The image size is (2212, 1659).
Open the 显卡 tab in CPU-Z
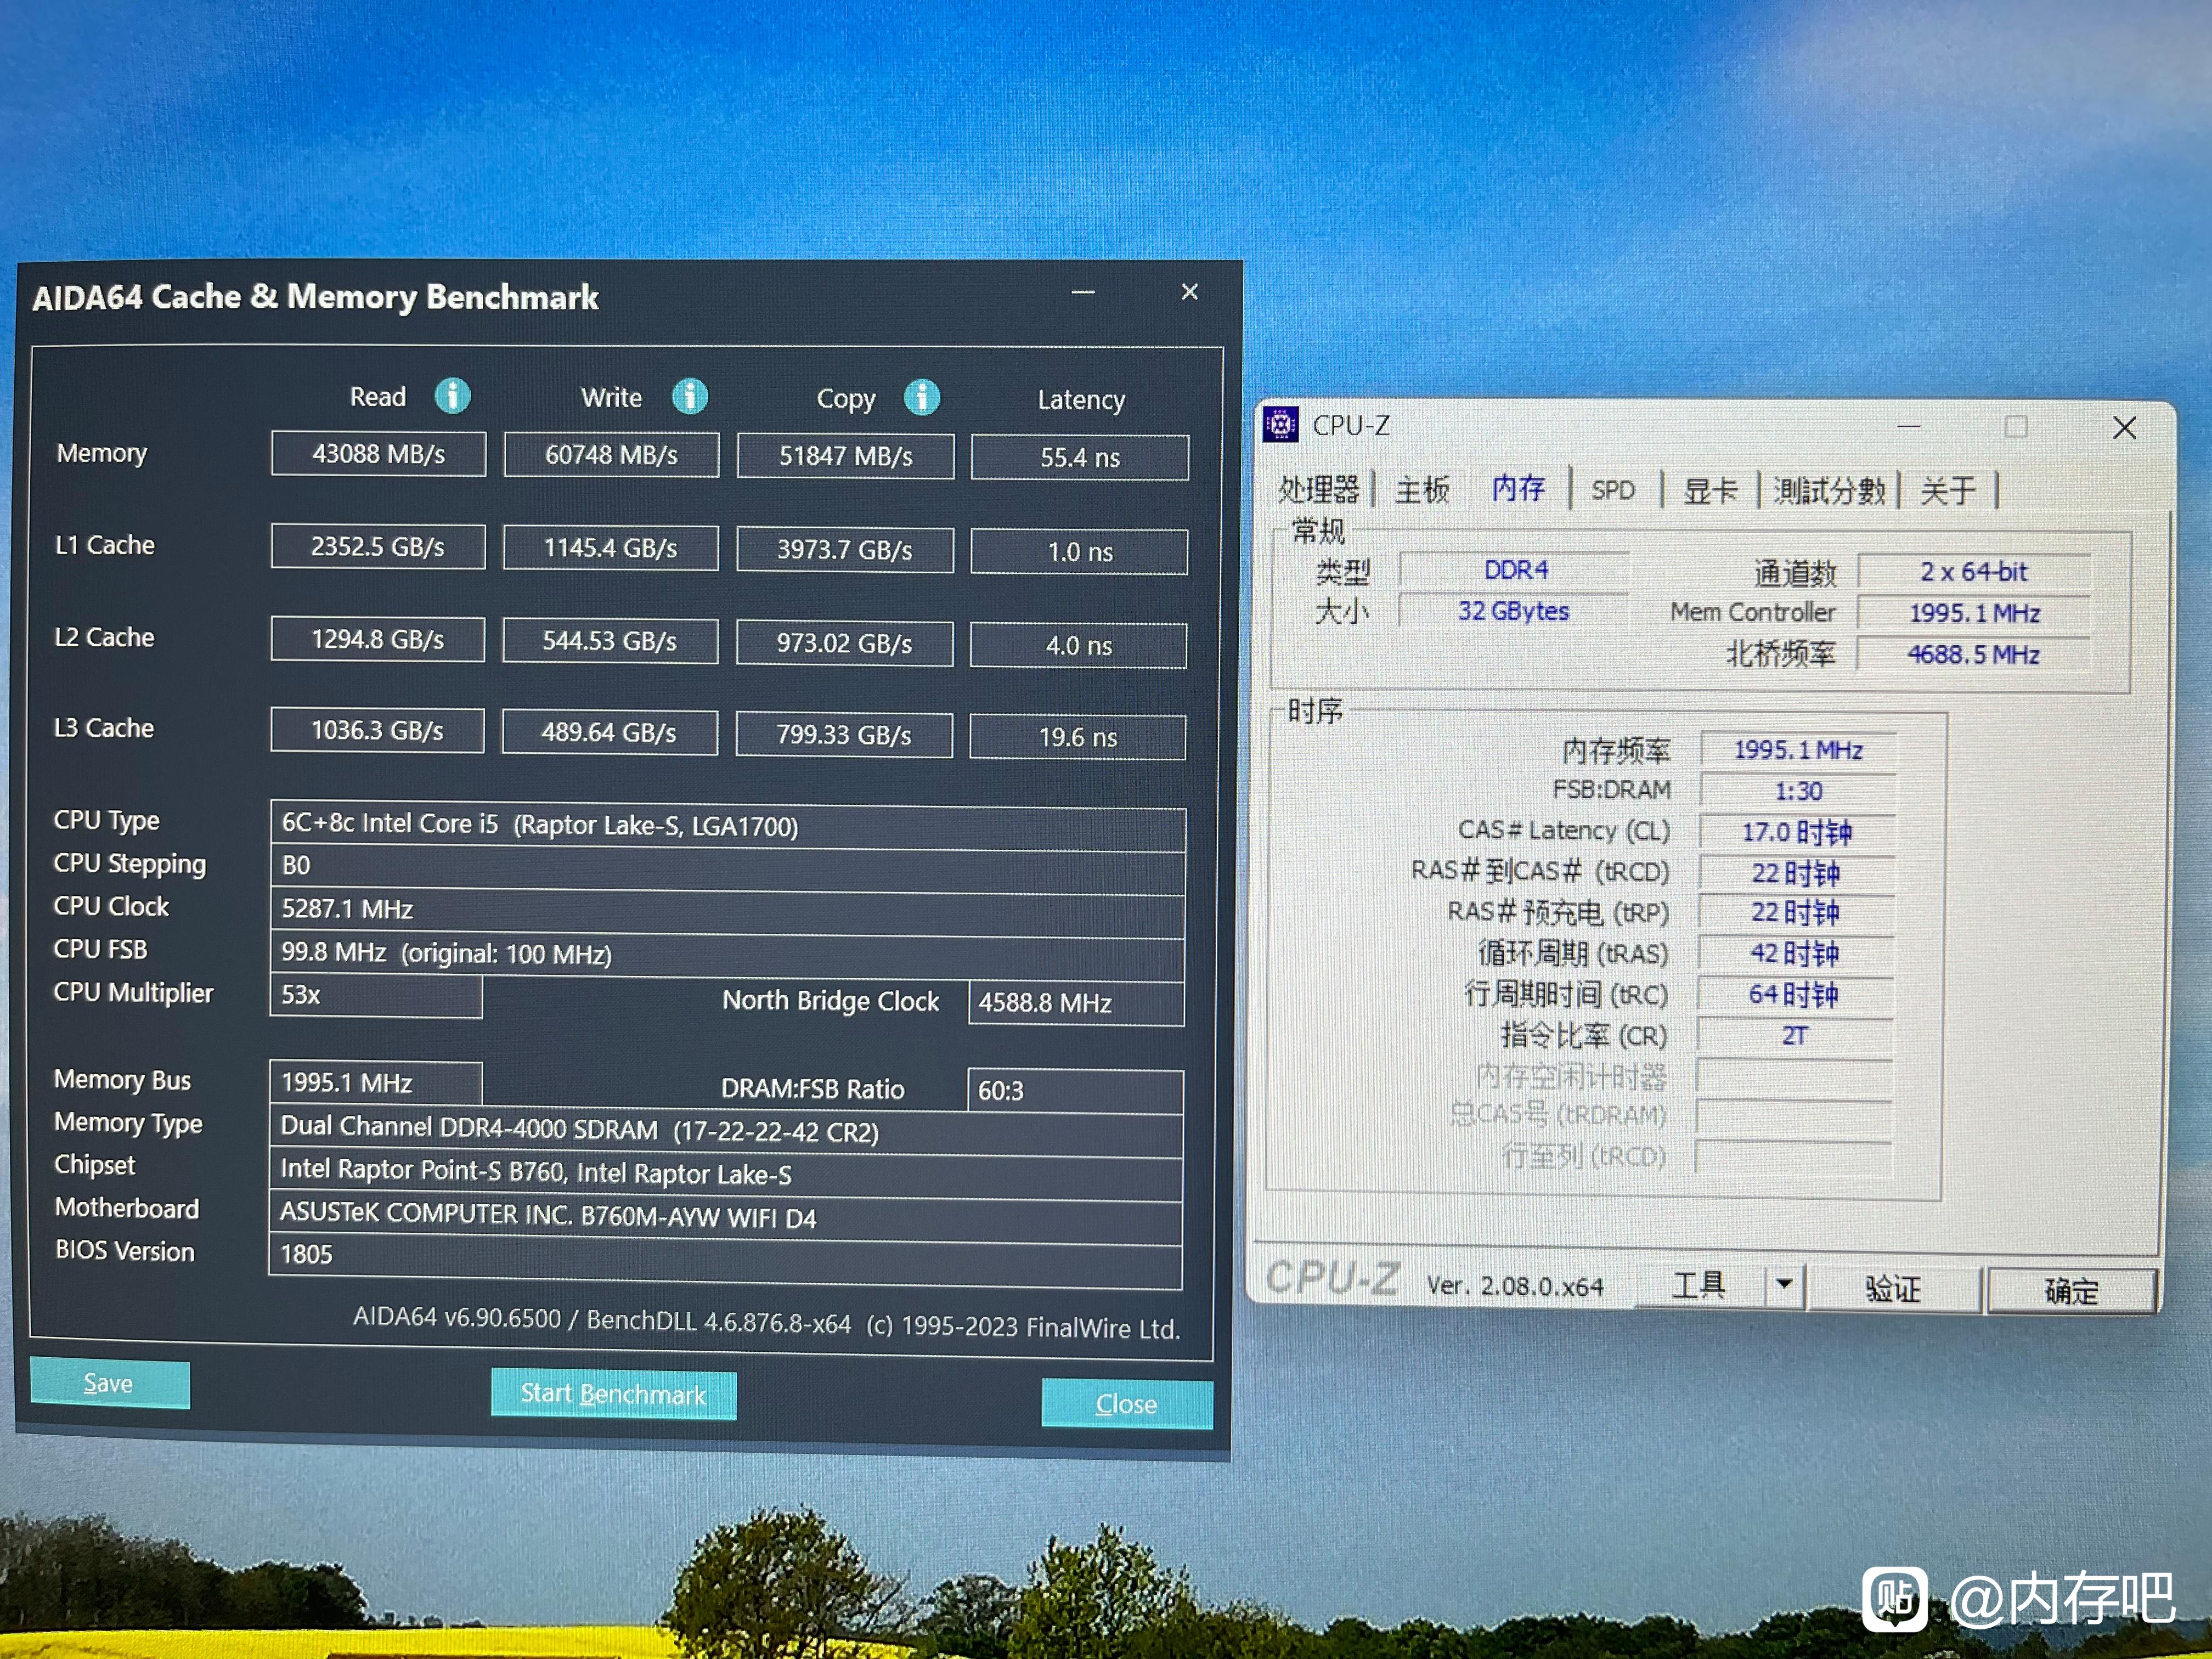1711,491
